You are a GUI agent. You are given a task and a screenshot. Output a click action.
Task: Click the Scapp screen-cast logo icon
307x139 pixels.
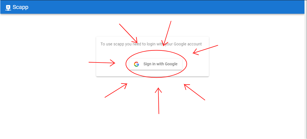click(x=8, y=8)
